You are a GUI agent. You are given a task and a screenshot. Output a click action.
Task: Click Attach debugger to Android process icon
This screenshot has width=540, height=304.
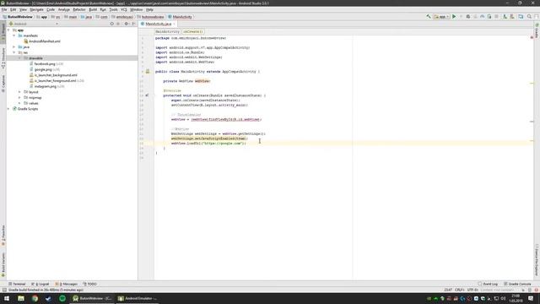pos(489,17)
